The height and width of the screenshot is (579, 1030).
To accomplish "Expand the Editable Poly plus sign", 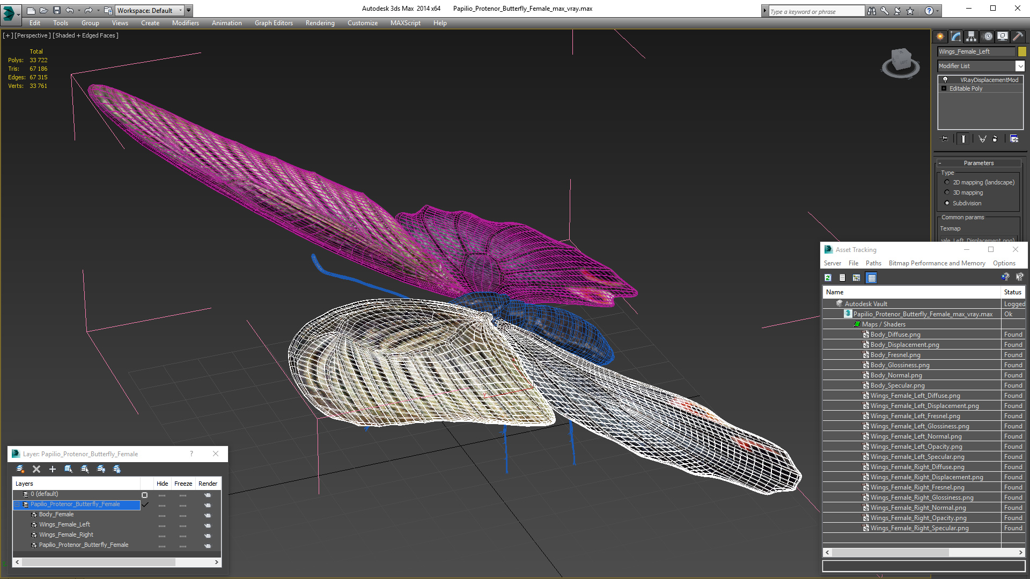I will (x=944, y=88).
